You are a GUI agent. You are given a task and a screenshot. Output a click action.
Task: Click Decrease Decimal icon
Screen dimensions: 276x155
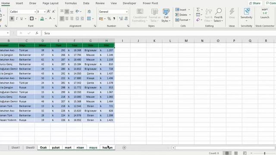[126, 19]
